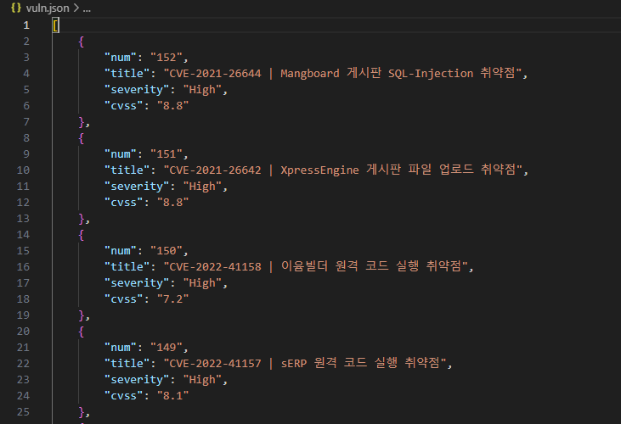Click the value "149"
The width and height of the screenshot is (621, 424).
coord(167,348)
